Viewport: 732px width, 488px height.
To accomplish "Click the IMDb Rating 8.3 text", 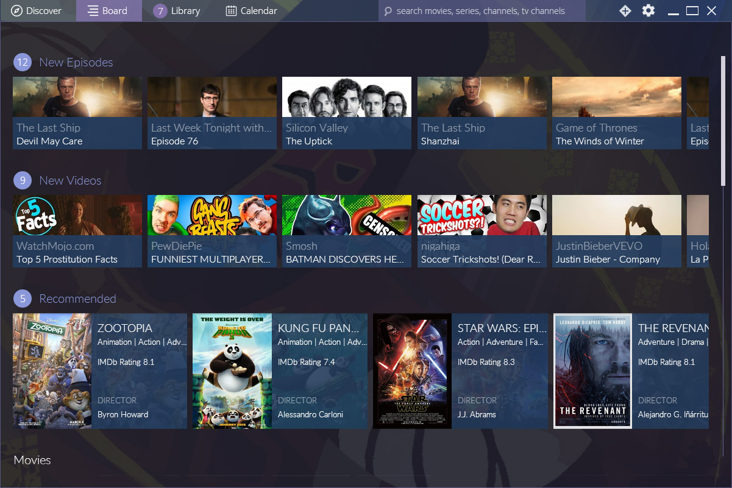I will (x=486, y=362).
